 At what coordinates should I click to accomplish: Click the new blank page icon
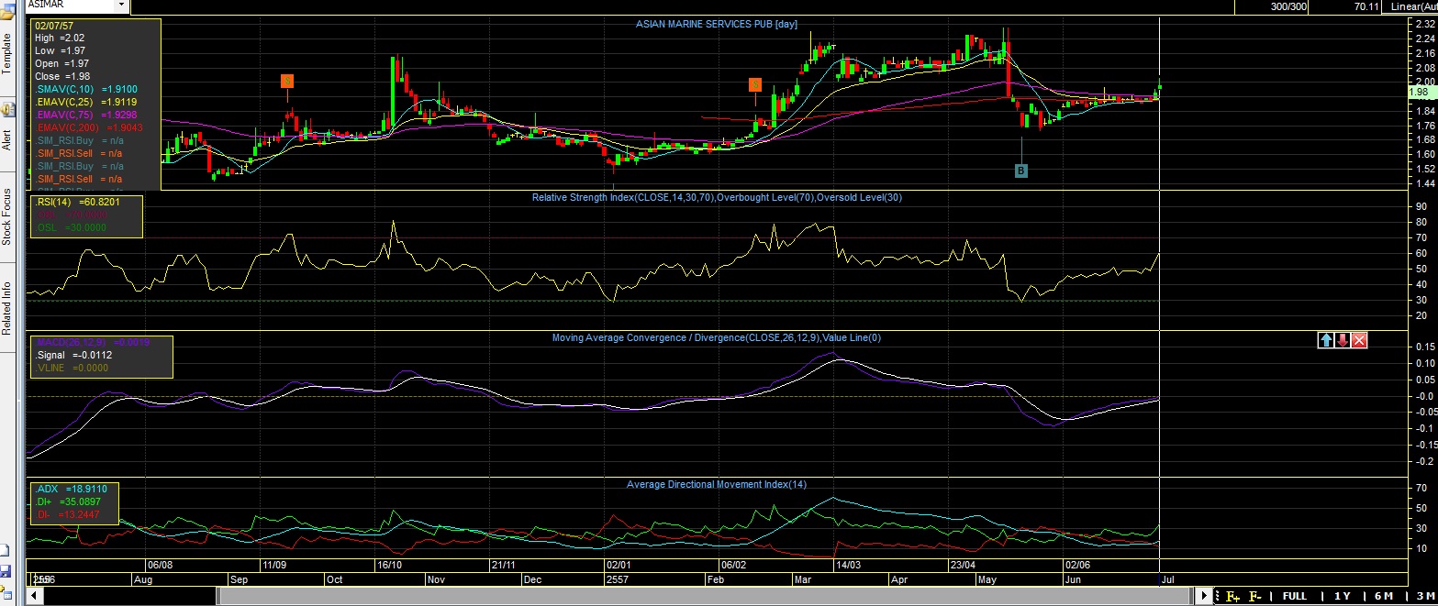[6, 551]
